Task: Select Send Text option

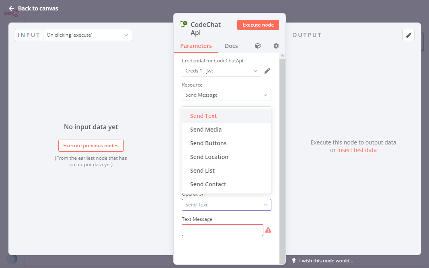Action: [x=226, y=116]
